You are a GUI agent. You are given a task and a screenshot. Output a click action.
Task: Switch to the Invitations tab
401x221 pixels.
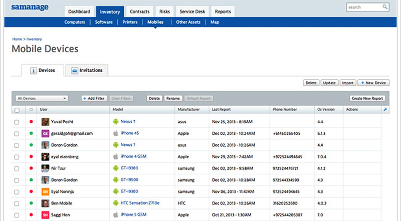(87, 71)
